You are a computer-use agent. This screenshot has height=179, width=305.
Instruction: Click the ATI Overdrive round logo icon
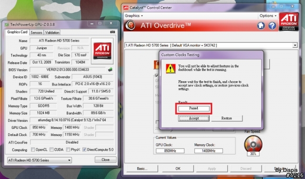pos(130,25)
